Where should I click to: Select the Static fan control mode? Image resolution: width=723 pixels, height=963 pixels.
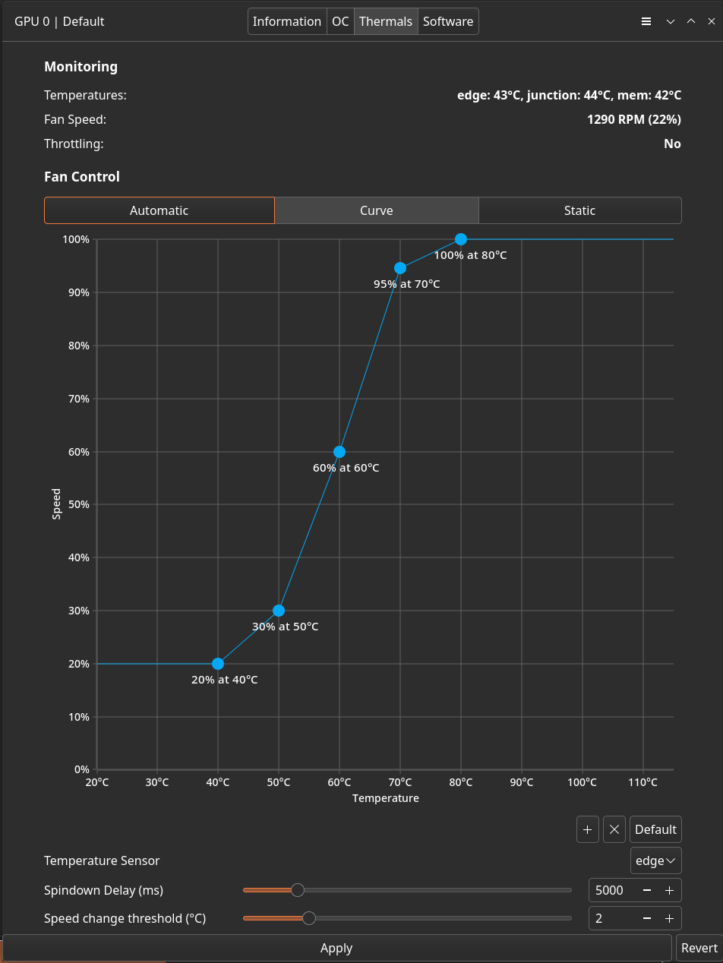point(579,210)
